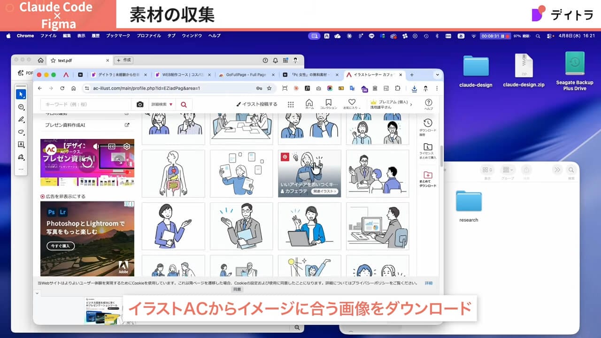Click the red magnifier search button
The height and width of the screenshot is (338, 601).
click(x=184, y=105)
